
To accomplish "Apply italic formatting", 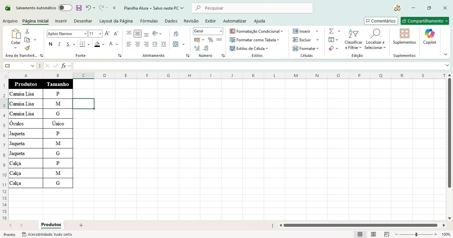I will (x=59, y=44).
